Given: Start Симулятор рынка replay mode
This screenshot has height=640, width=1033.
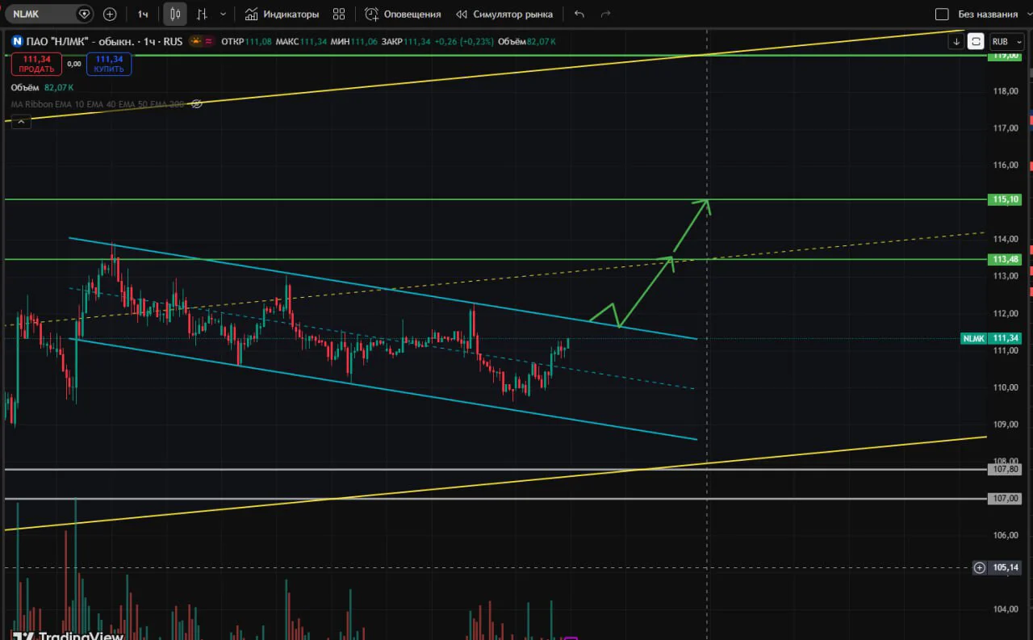Looking at the screenshot, I should click(x=504, y=14).
